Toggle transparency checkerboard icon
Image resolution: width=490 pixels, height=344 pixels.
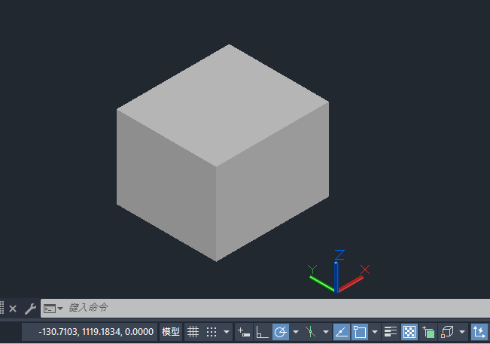coord(409,332)
